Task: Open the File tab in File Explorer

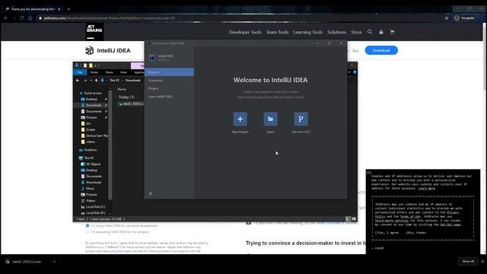Action: (80, 72)
